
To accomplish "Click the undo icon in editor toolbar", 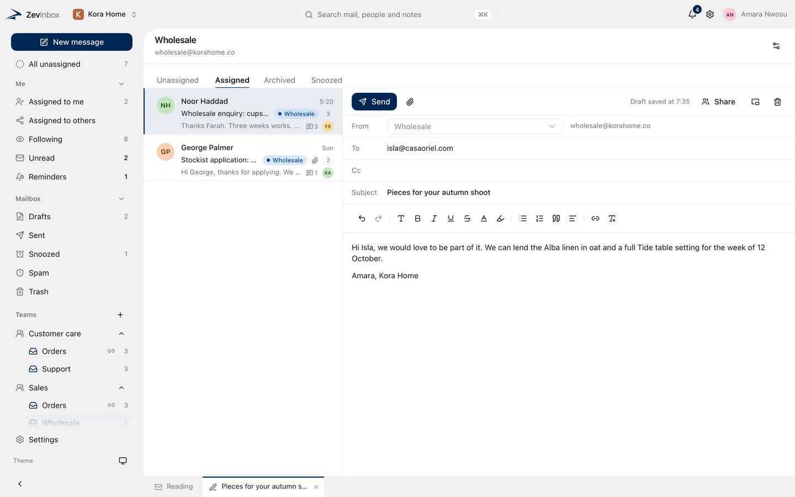I will click(x=362, y=219).
